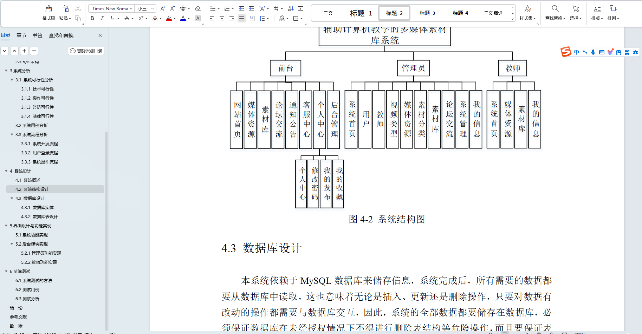Apply the 标题 3 style
The width and height of the screenshot is (642, 334).
[x=427, y=13]
